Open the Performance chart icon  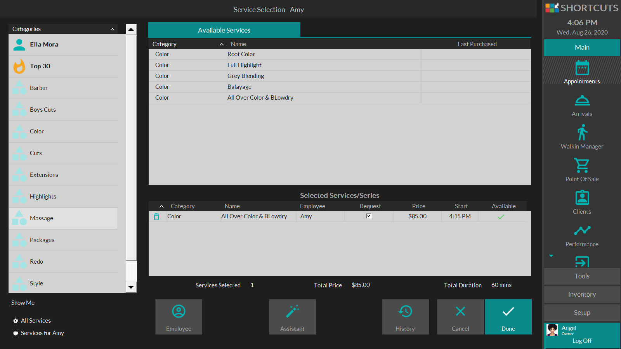pyautogui.click(x=582, y=230)
